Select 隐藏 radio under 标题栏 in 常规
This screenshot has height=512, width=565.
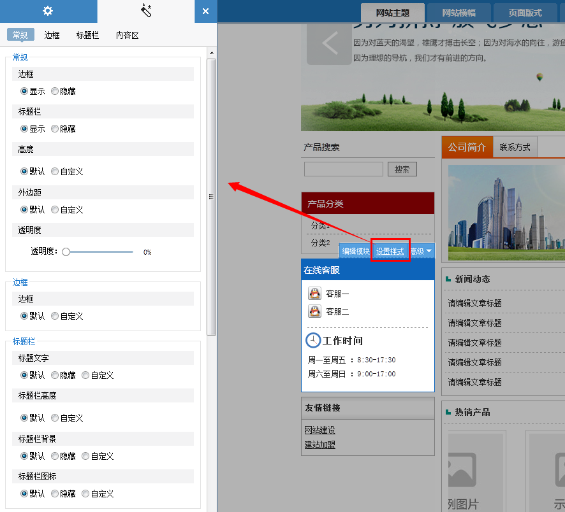[x=55, y=129]
